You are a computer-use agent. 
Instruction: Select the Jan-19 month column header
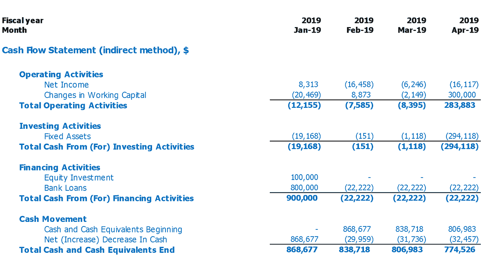(x=307, y=30)
